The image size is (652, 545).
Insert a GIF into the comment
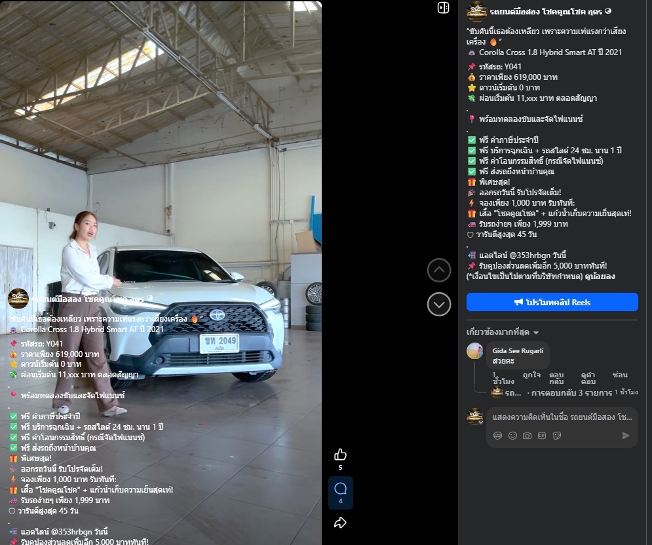click(542, 436)
